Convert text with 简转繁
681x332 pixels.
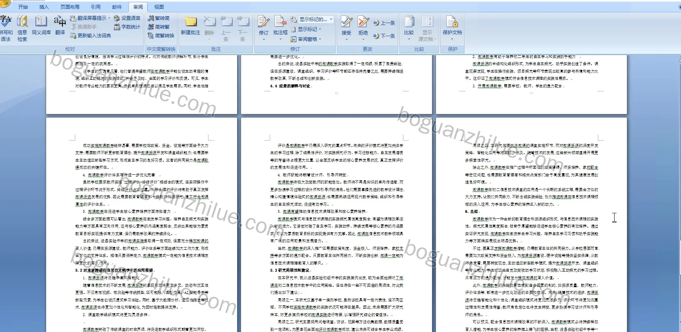pos(159,27)
